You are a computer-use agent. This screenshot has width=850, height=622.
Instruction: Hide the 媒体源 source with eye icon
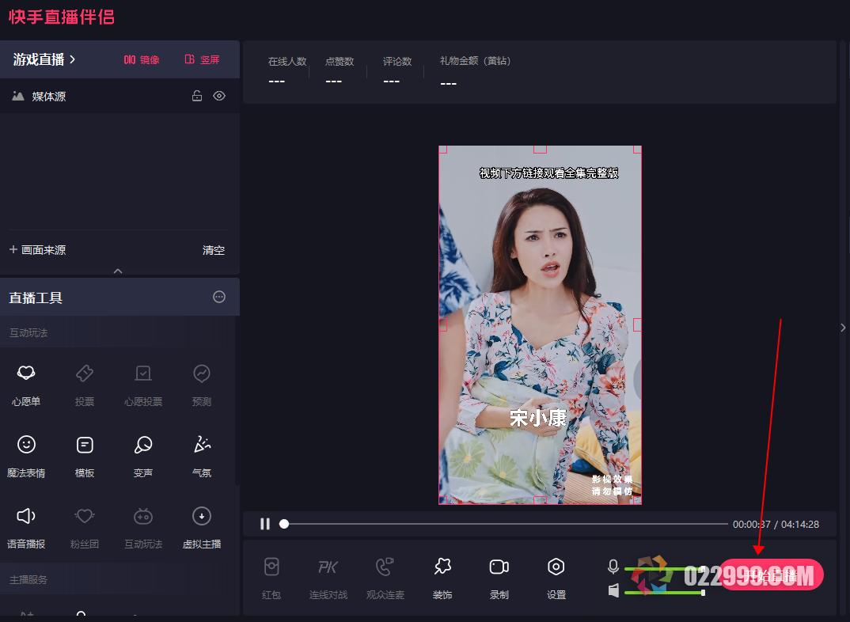(219, 96)
